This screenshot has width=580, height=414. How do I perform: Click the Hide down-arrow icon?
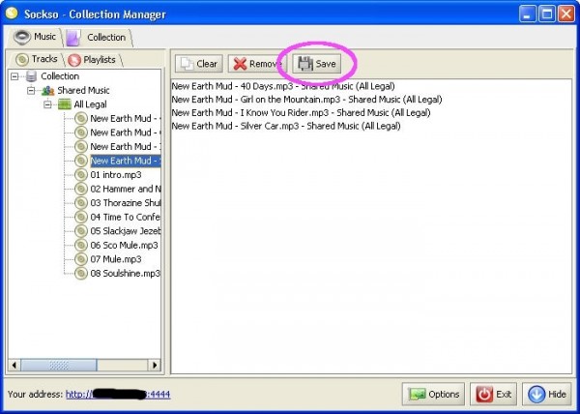536,394
